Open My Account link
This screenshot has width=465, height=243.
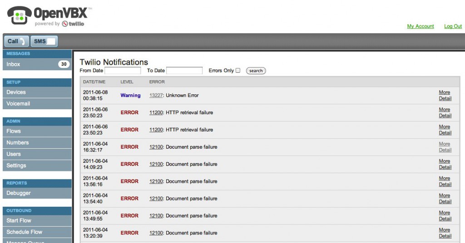click(420, 26)
